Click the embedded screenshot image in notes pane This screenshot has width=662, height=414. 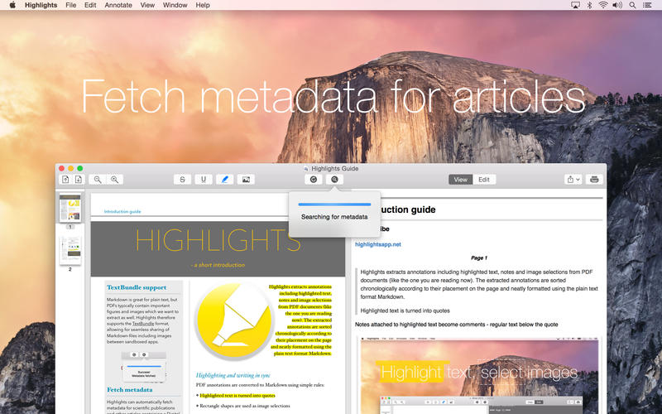[479, 376]
